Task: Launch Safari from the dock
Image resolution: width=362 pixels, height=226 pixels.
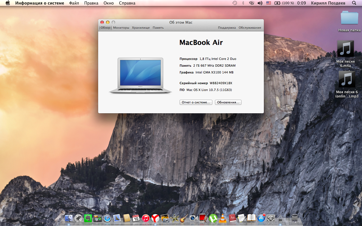Action: 107,218
